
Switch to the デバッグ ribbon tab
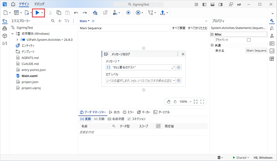(39, 4)
